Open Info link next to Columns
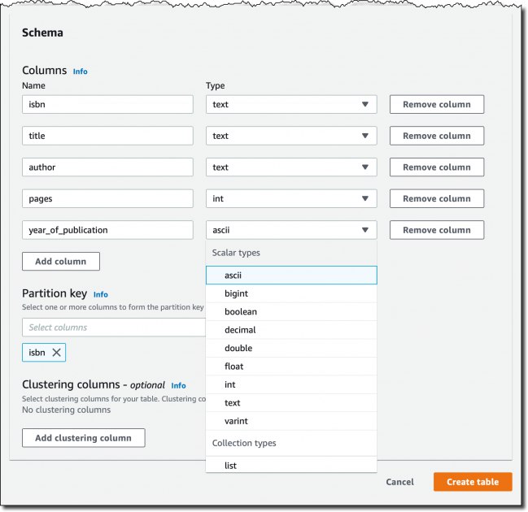 81,72
